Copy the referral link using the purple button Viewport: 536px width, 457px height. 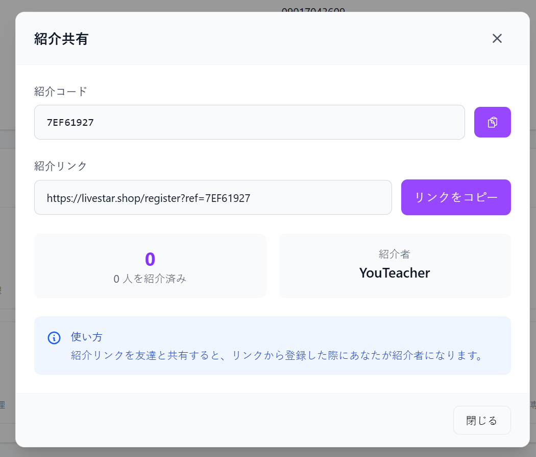[456, 197]
